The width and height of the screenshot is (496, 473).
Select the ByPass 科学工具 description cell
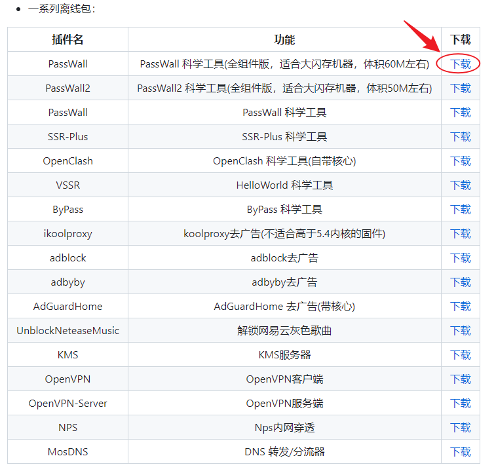coord(284,209)
